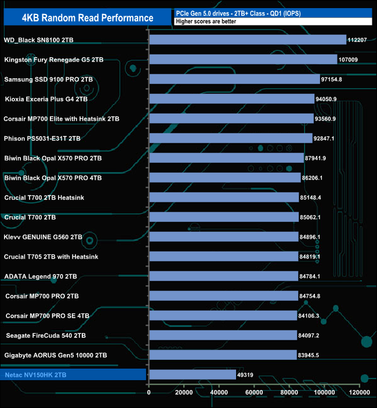Select the ADATA Legend 970 2TB label
Screen dimensions: 377x408
pyautogui.click(x=41, y=276)
